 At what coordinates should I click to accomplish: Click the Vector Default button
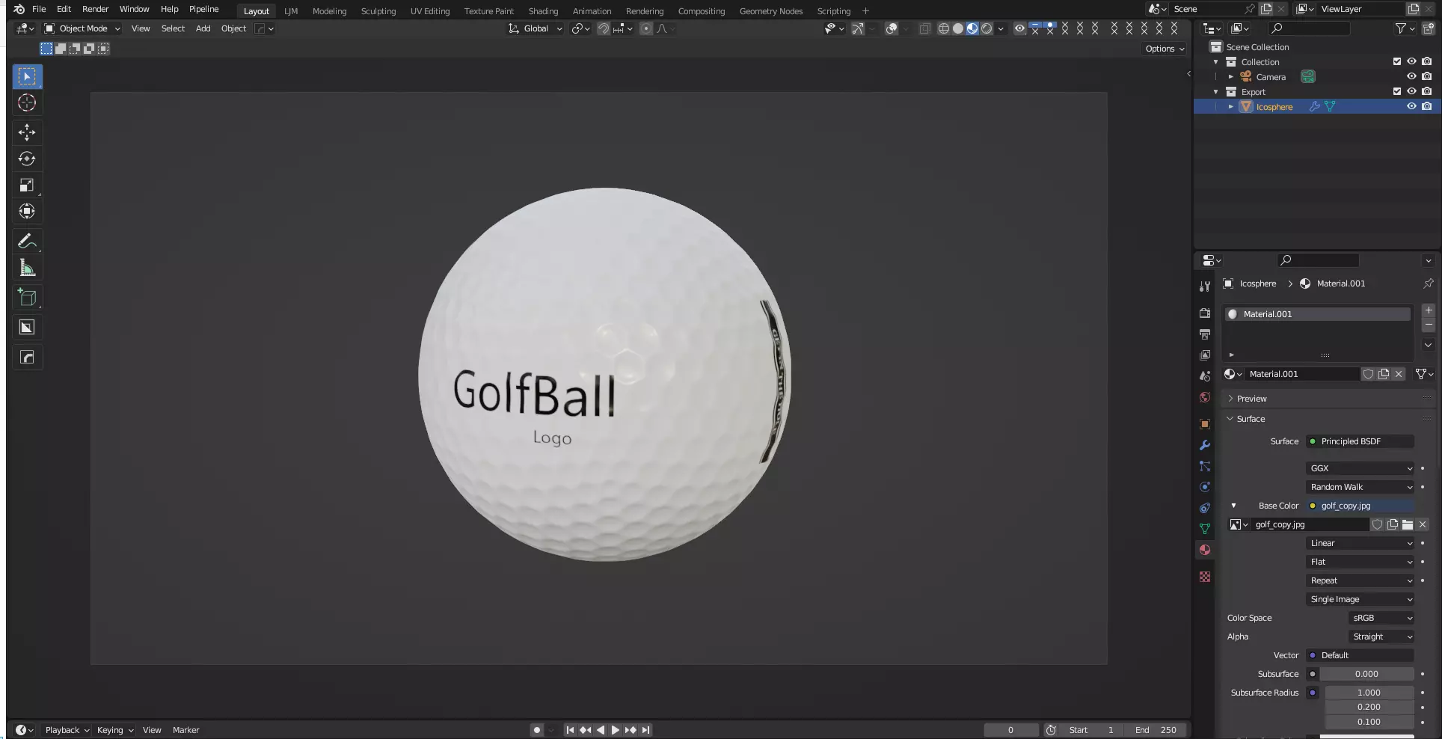point(1360,655)
